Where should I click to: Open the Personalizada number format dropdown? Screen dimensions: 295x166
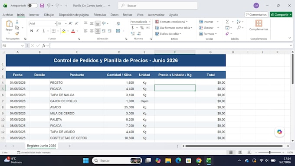tap(149, 22)
